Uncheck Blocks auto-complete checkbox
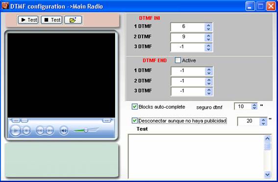Image resolution: width=278 pixels, height=182 pixels. point(134,107)
